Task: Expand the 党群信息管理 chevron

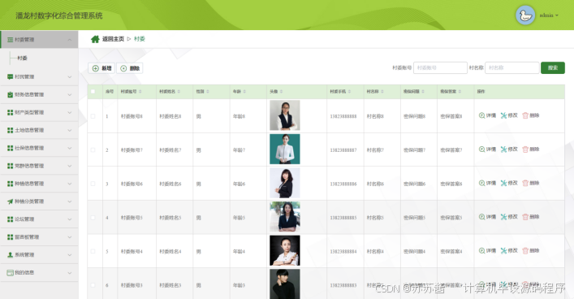Action: click(70, 166)
